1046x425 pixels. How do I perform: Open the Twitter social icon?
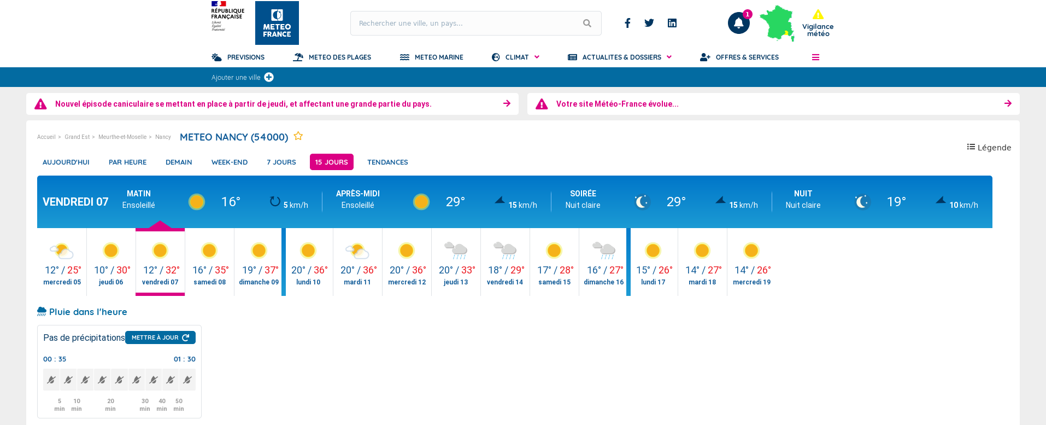tap(649, 23)
